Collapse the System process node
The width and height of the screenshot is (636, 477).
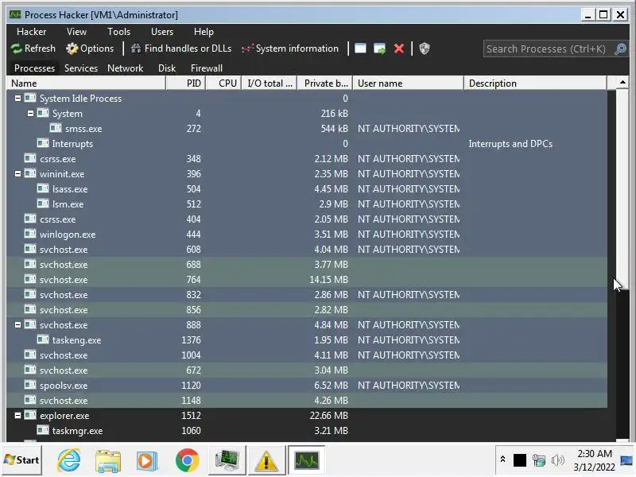pos(30,113)
